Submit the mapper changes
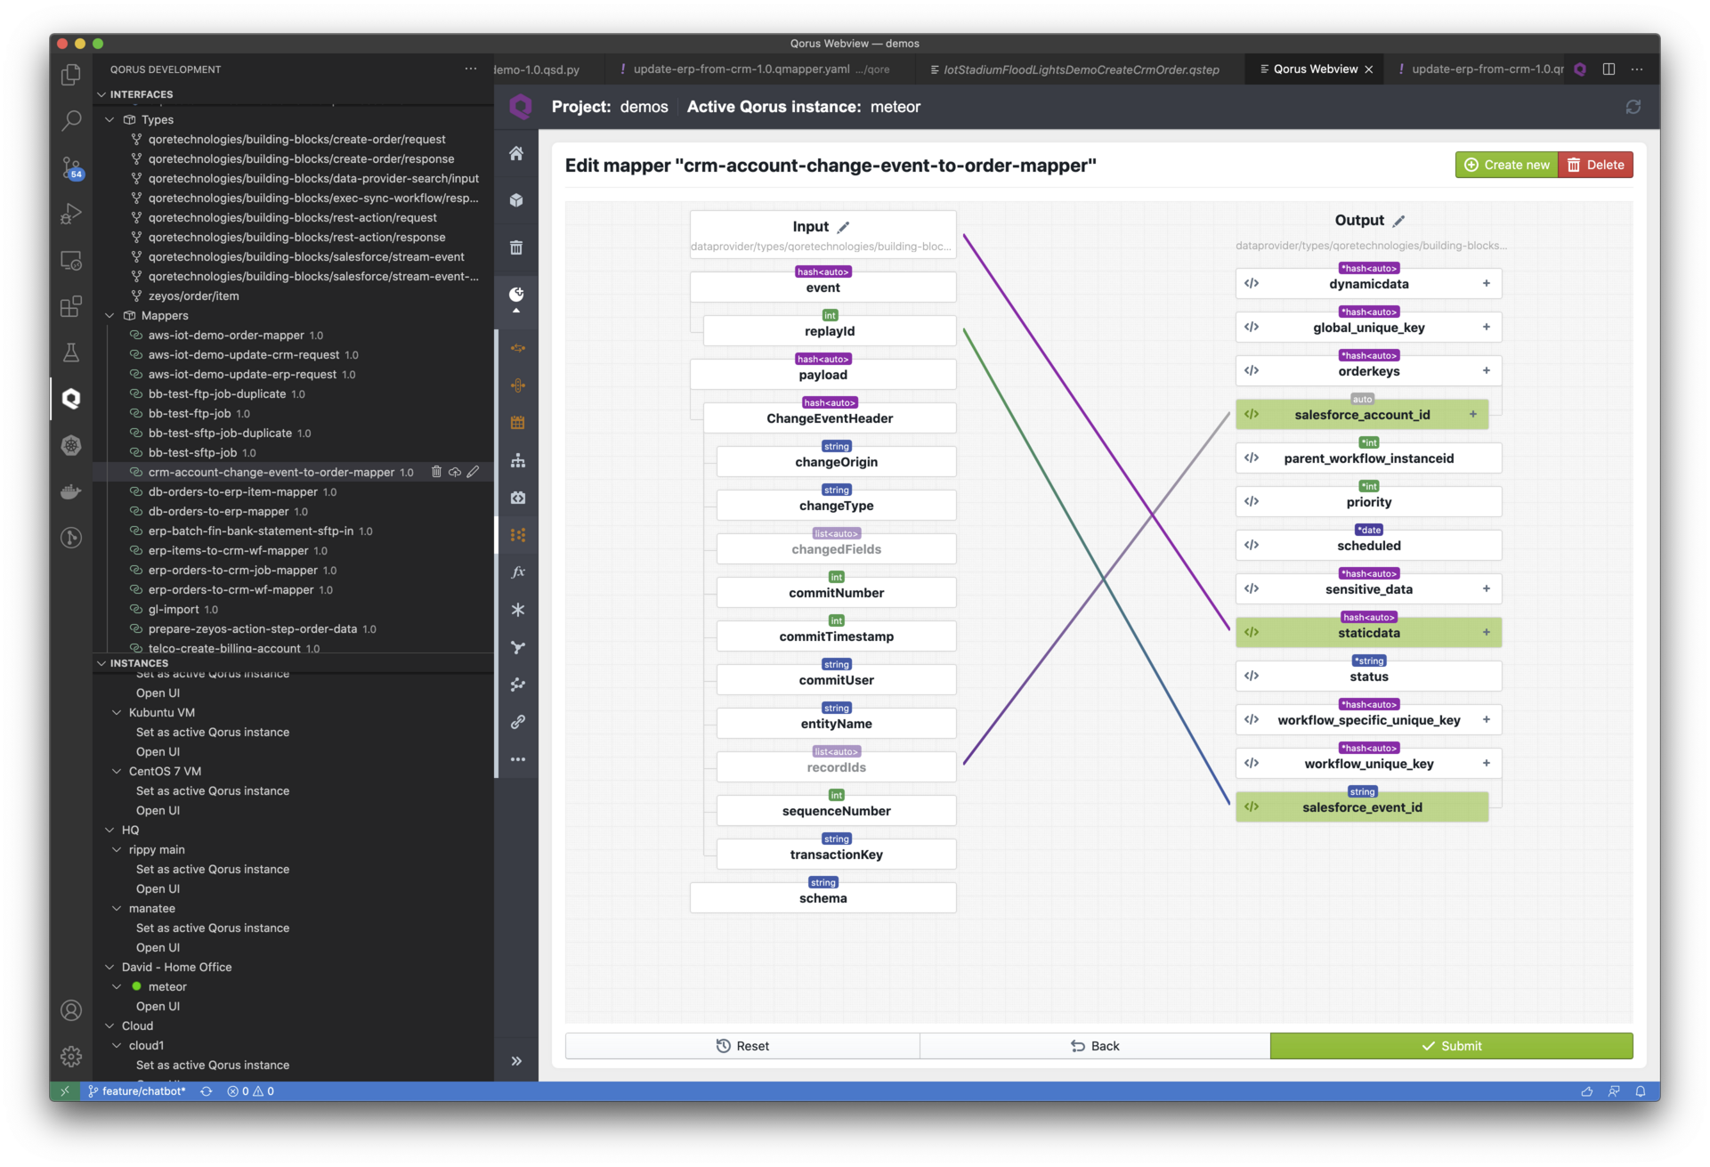The height and width of the screenshot is (1167, 1710). [x=1451, y=1046]
